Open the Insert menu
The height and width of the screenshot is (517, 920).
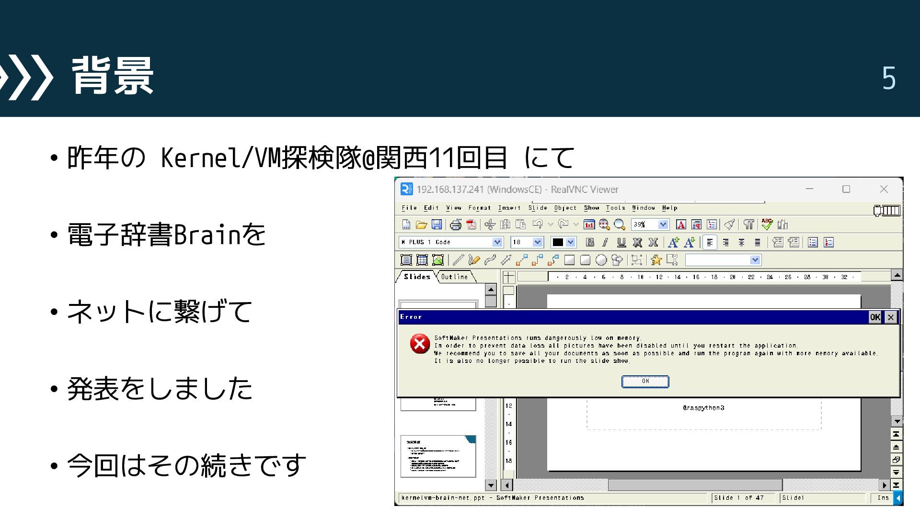pyautogui.click(x=509, y=208)
